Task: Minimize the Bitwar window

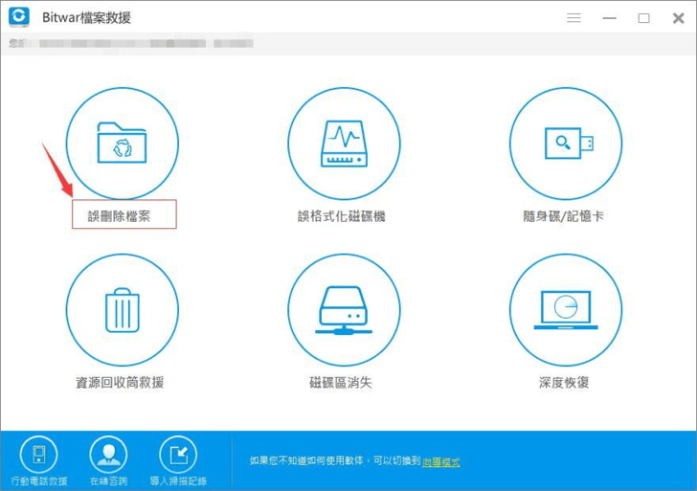Action: click(610, 18)
